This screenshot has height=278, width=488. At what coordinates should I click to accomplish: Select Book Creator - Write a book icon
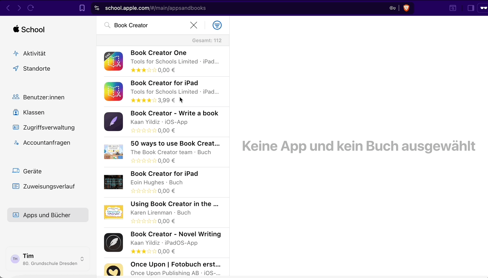pos(113,122)
